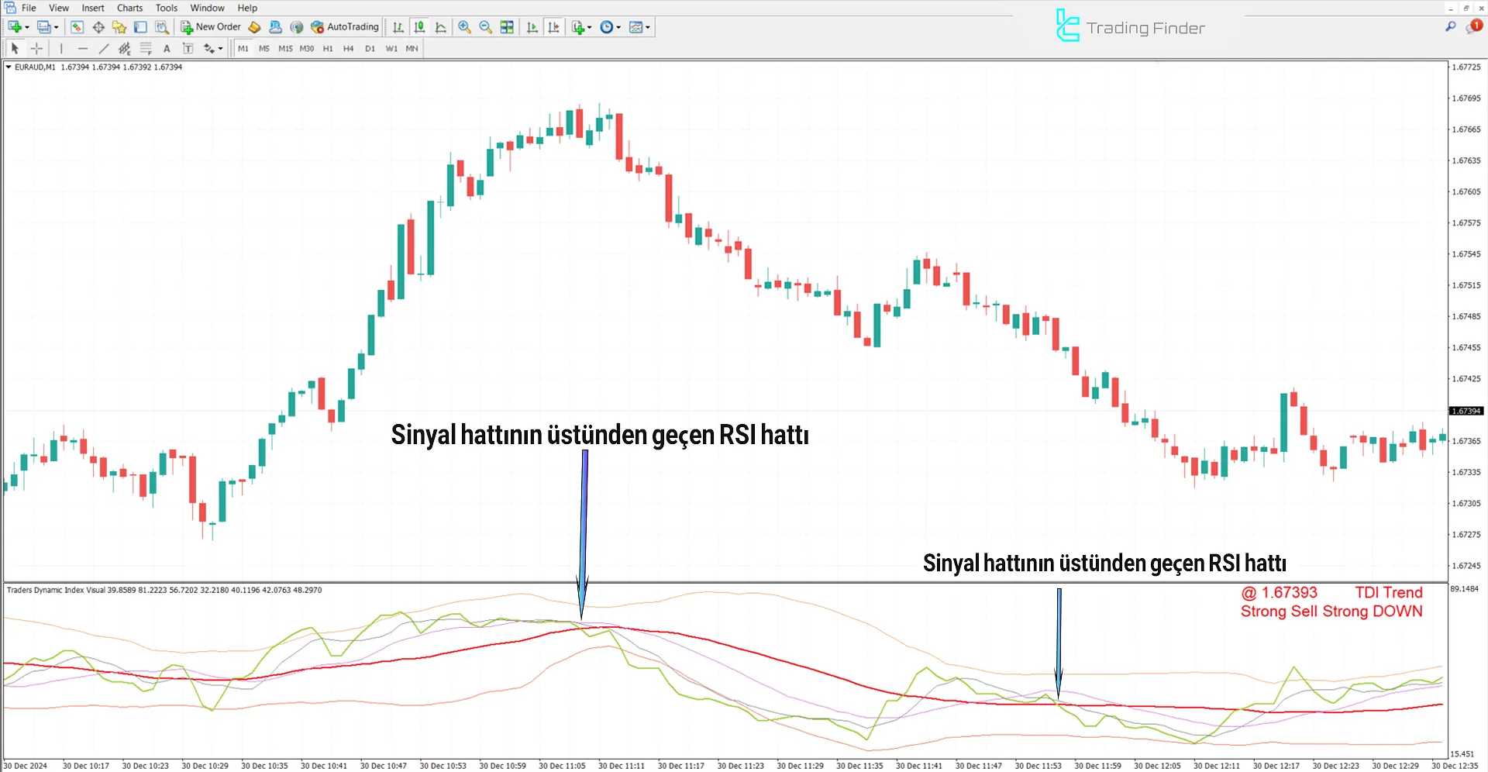
Task: Click the chart templates icon
Action: 636,27
